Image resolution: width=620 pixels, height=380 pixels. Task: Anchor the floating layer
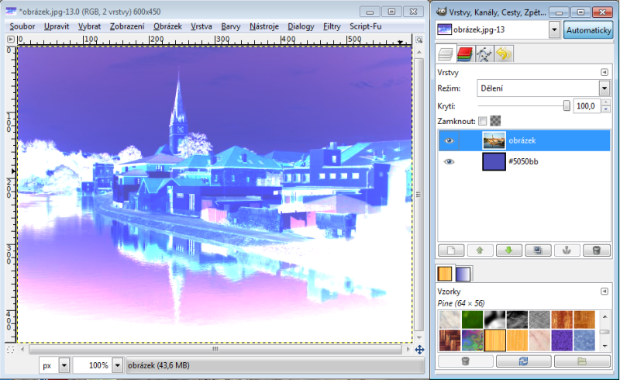coord(567,250)
